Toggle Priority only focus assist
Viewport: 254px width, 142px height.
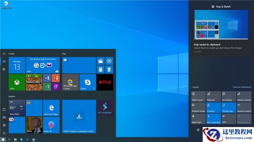pyautogui.click(x=229, y=108)
